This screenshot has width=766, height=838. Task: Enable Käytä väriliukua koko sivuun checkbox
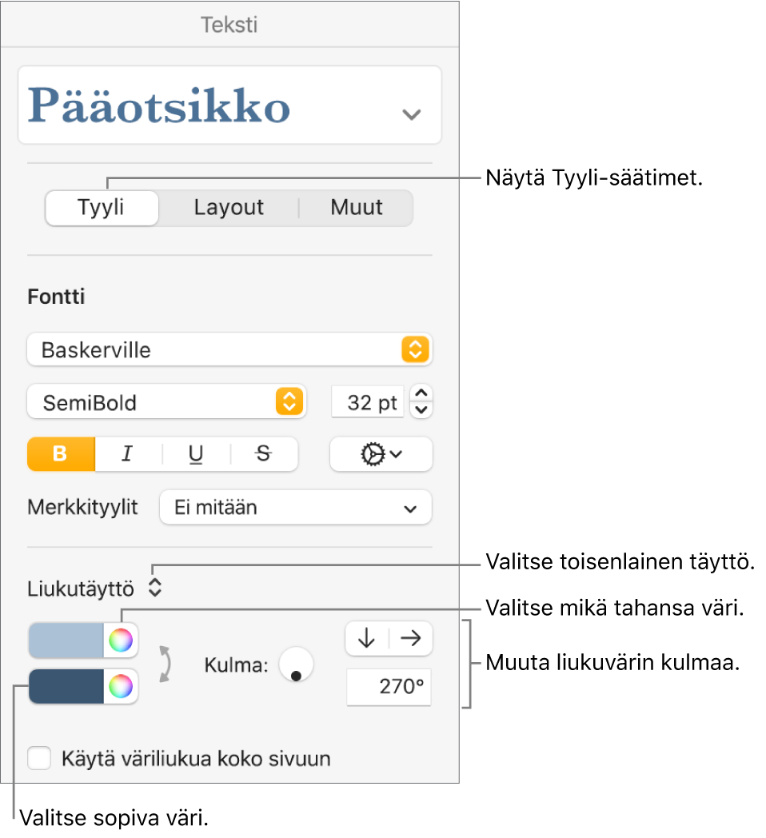(x=39, y=758)
